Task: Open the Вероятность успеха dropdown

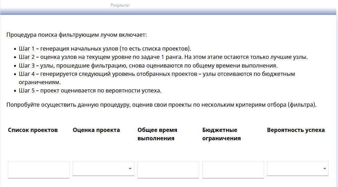Action: (298, 169)
